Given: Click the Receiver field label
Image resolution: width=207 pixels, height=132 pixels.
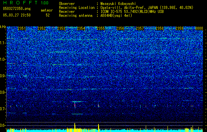Looking at the screenshot, I should pyautogui.click(x=67, y=12).
